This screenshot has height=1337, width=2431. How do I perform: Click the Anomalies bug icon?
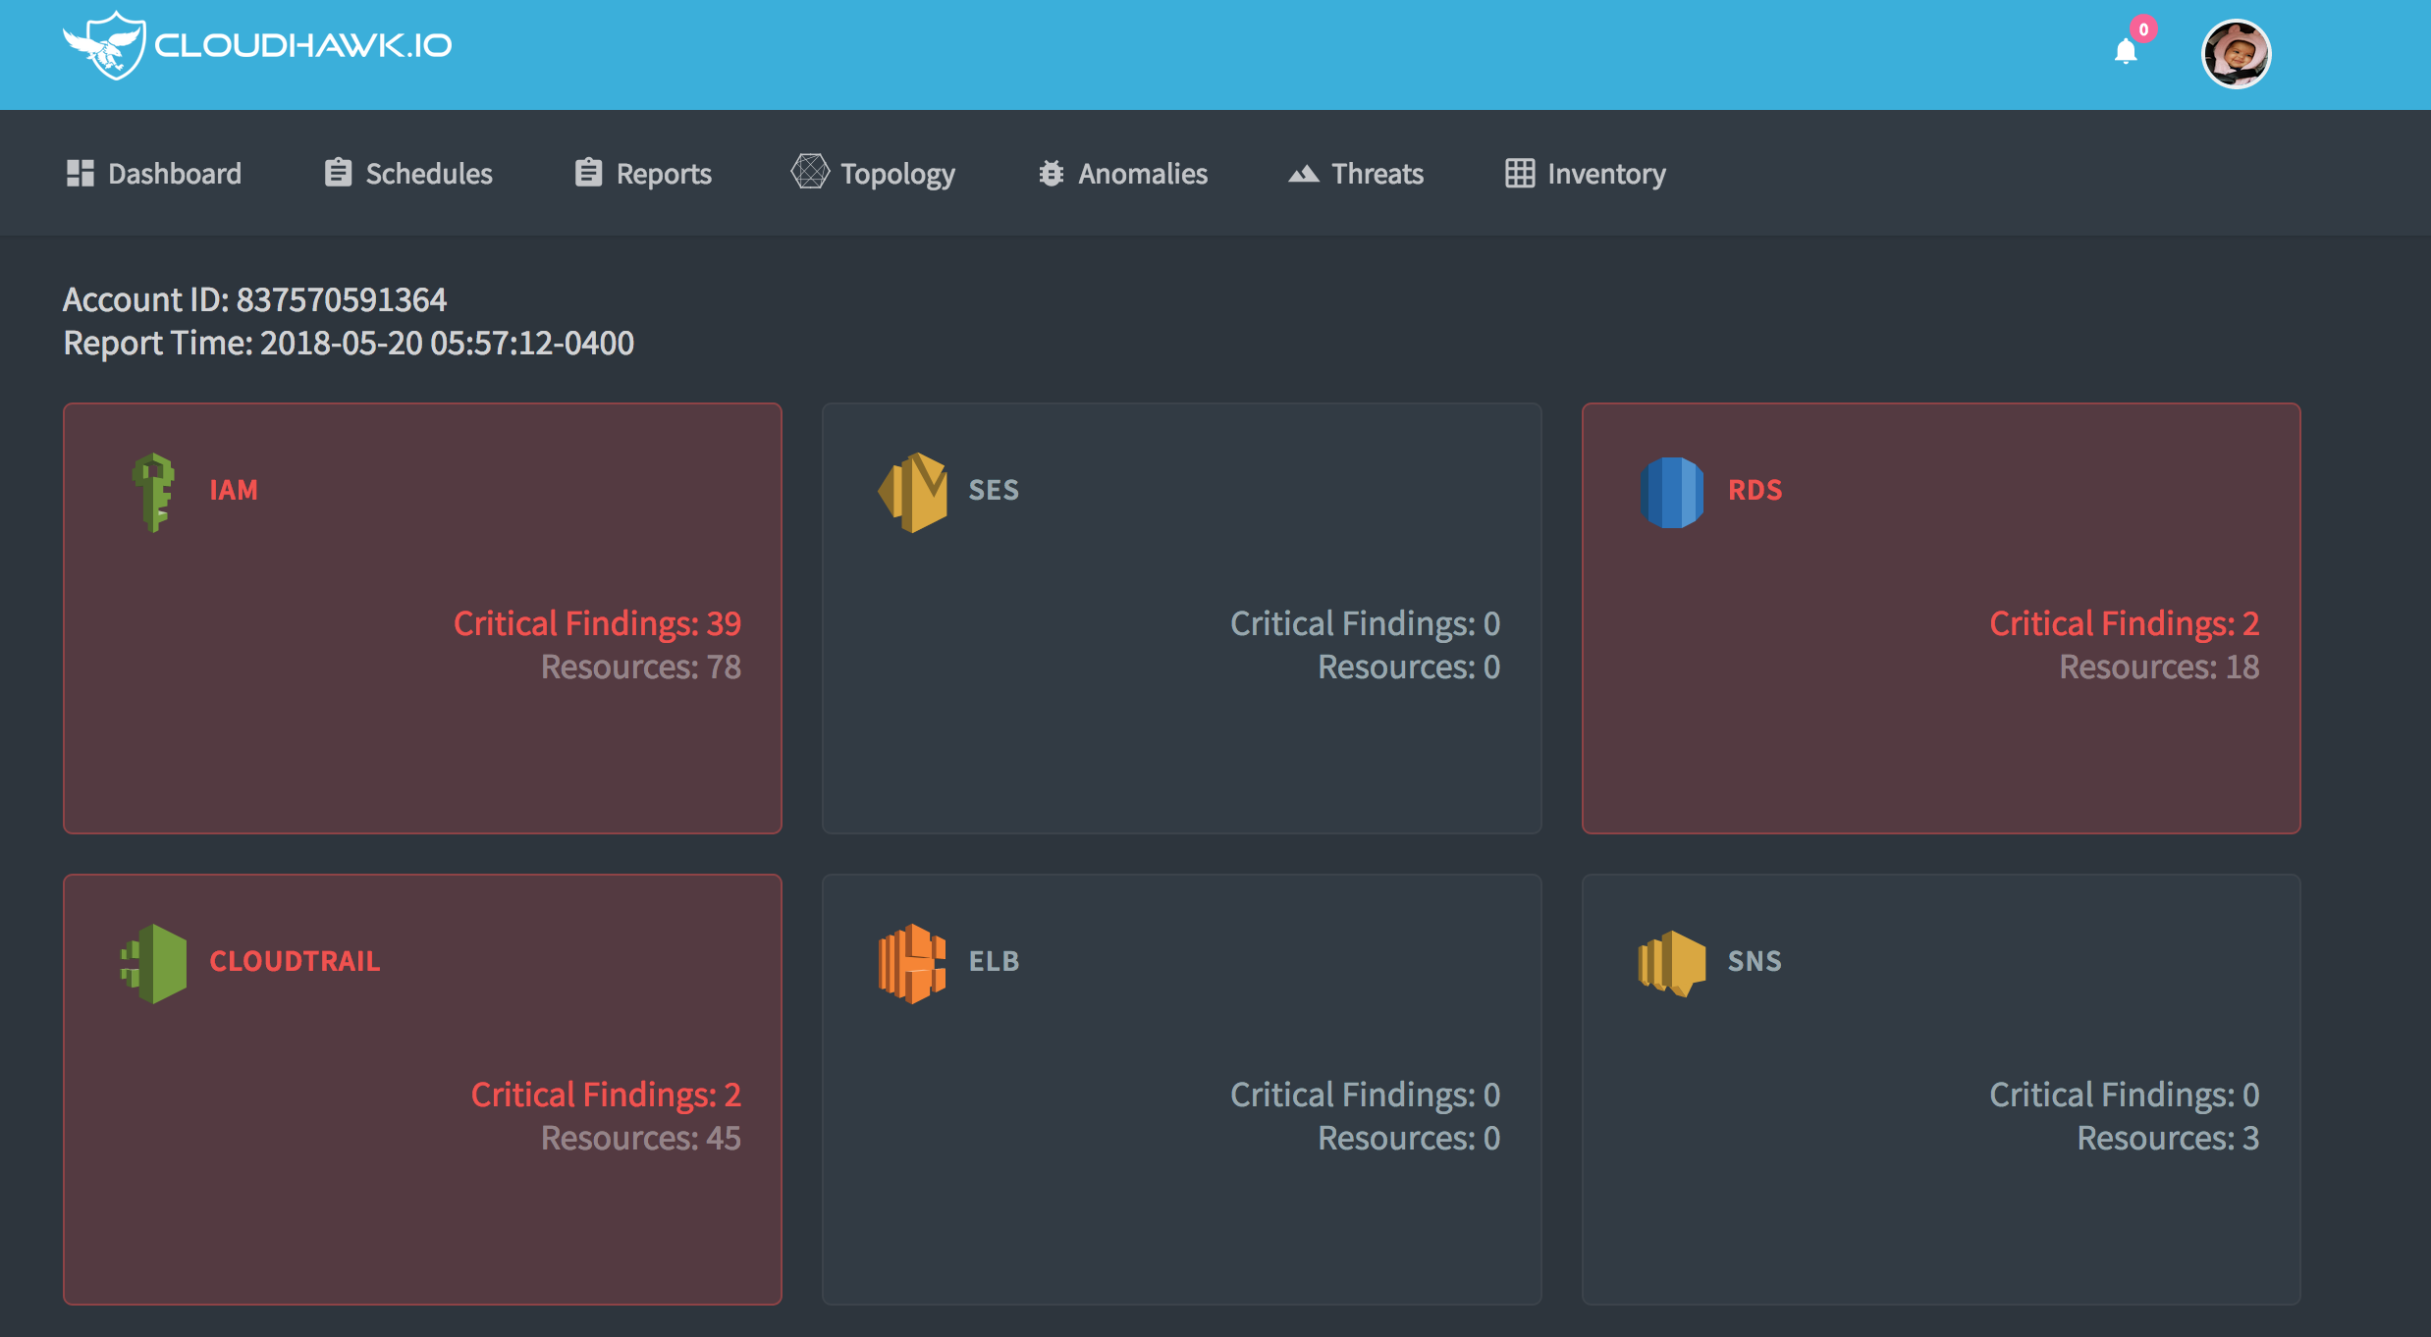point(1050,173)
